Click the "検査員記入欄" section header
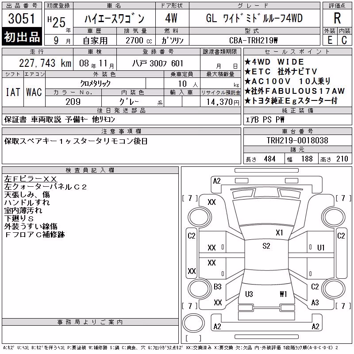This screenshot has width=354, height=354. [90, 170]
